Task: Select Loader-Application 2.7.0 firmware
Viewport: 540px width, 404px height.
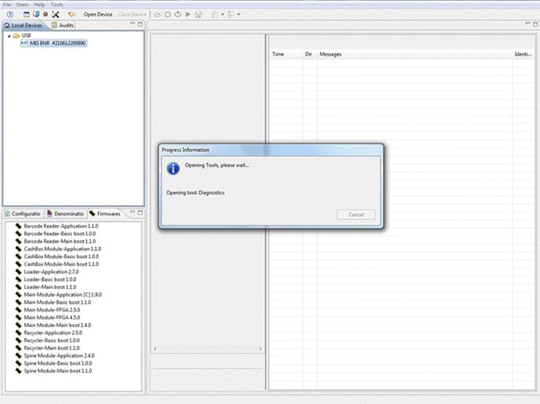Action: [x=47, y=271]
